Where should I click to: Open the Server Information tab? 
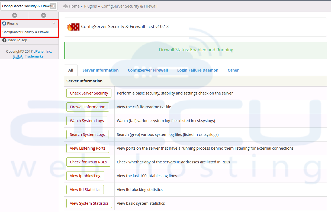[x=101, y=70]
